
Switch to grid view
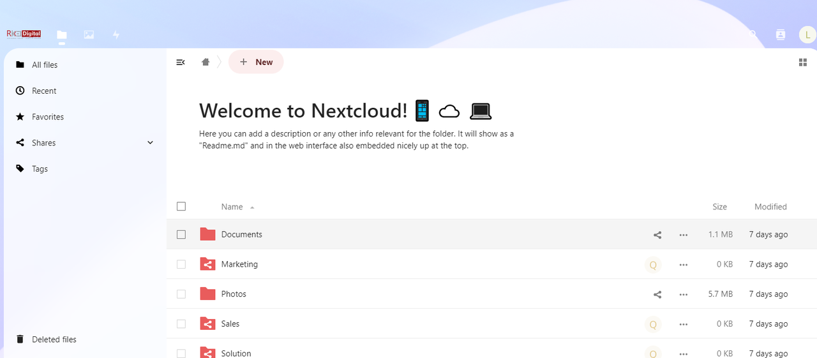(x=803, y=62)
